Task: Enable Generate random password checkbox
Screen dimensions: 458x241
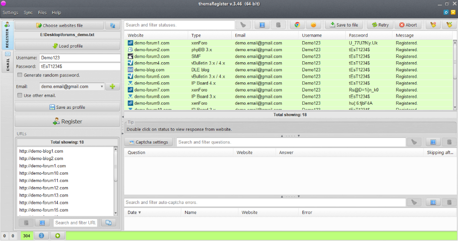Action: tap(20, 75)
